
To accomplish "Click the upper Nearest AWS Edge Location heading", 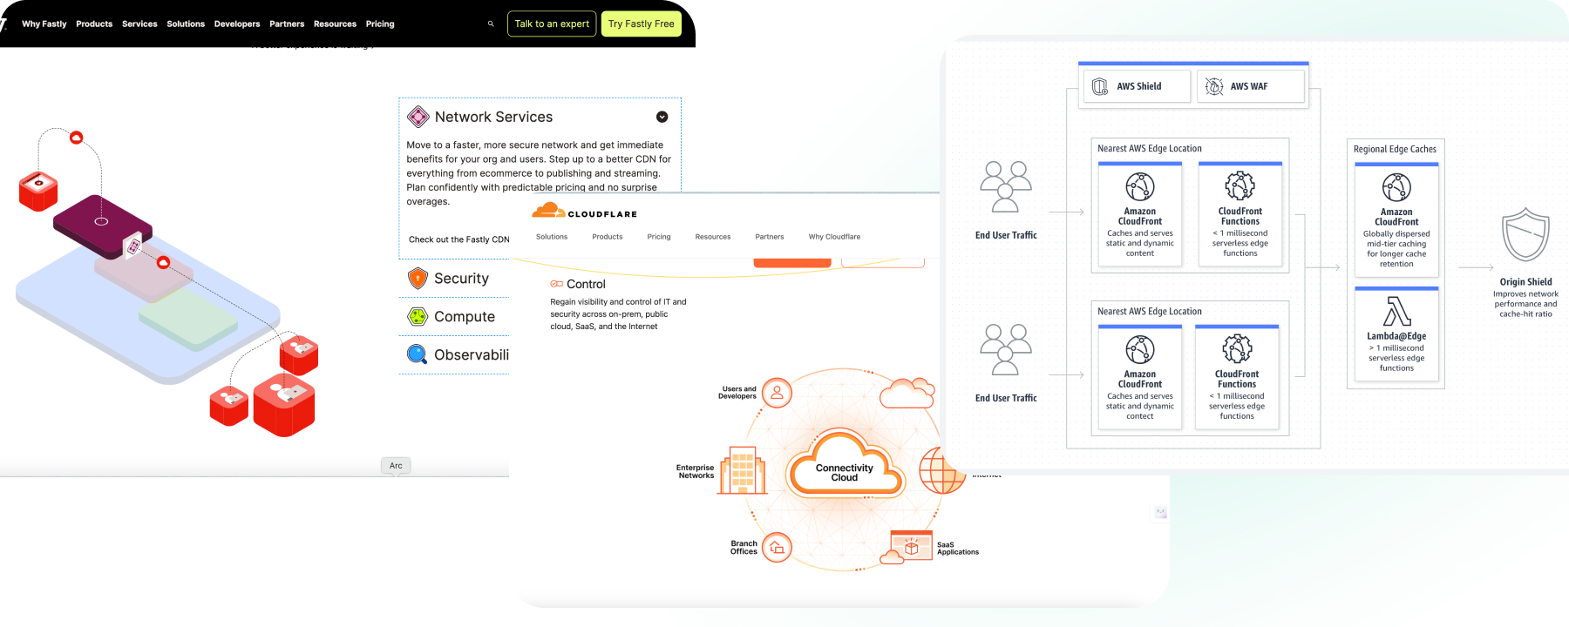I will click(1150, 149).
